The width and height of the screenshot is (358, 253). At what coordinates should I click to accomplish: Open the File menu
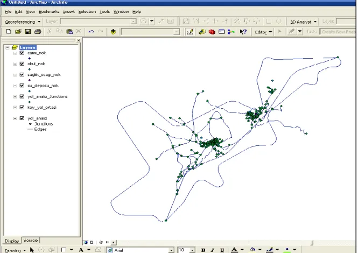tap(8, 12)
